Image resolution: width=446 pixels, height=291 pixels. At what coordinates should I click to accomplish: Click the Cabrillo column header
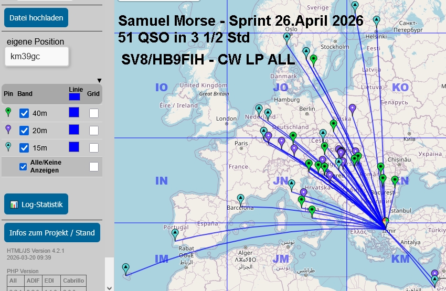73,281
